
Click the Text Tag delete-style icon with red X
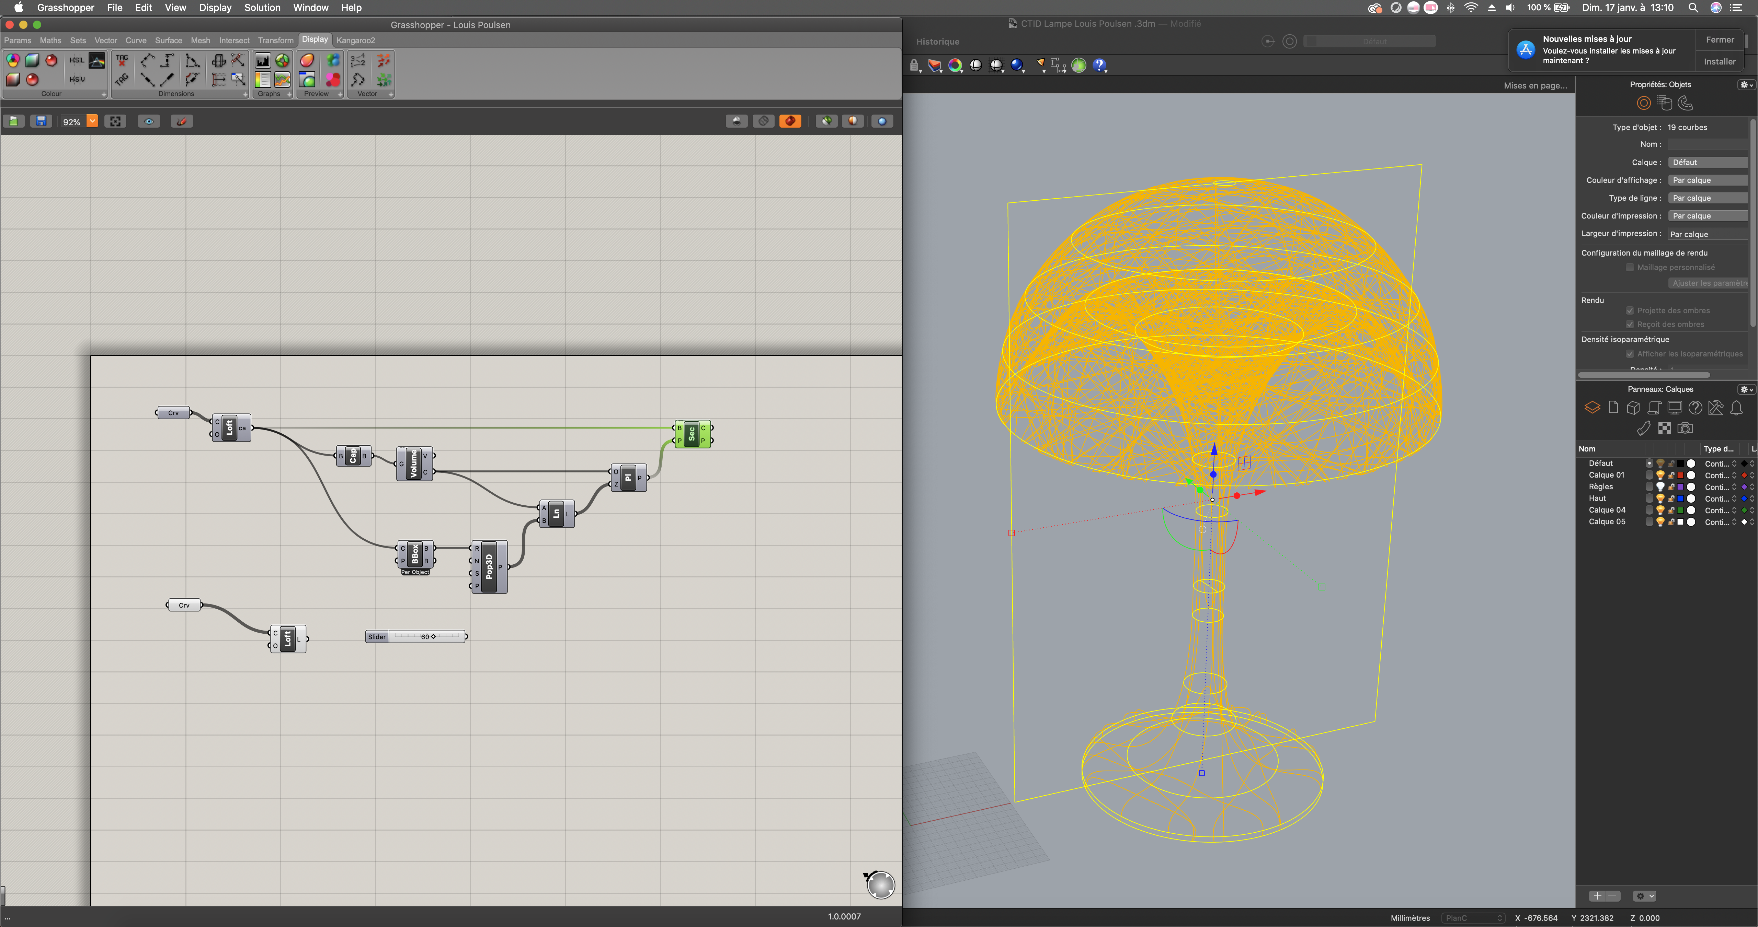point(122,61)
